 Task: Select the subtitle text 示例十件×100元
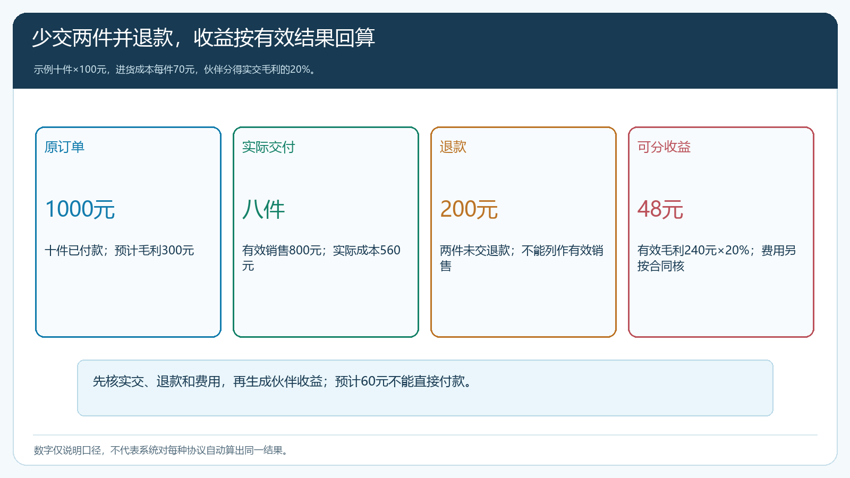[71, 70]
